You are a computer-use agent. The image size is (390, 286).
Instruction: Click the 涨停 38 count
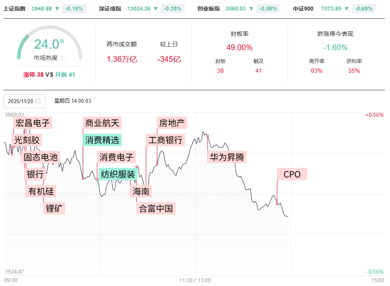[x=34, y=75]
